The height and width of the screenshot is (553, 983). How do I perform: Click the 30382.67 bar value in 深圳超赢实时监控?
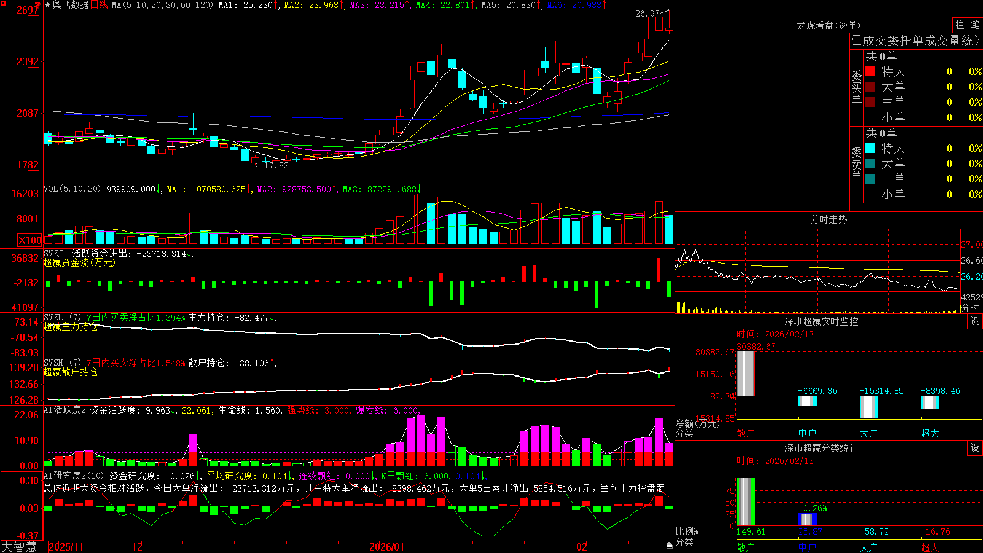pyautogui.click(x=756, y=347)
